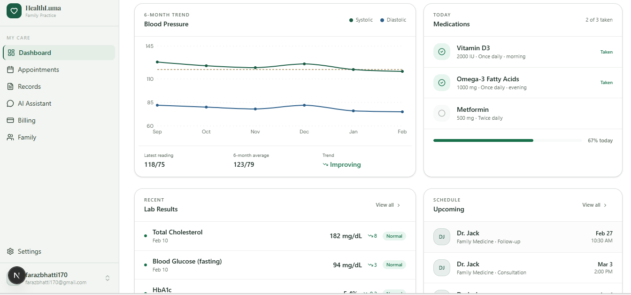Click chevron next to Upcoming View all

[x=605, y=205]
